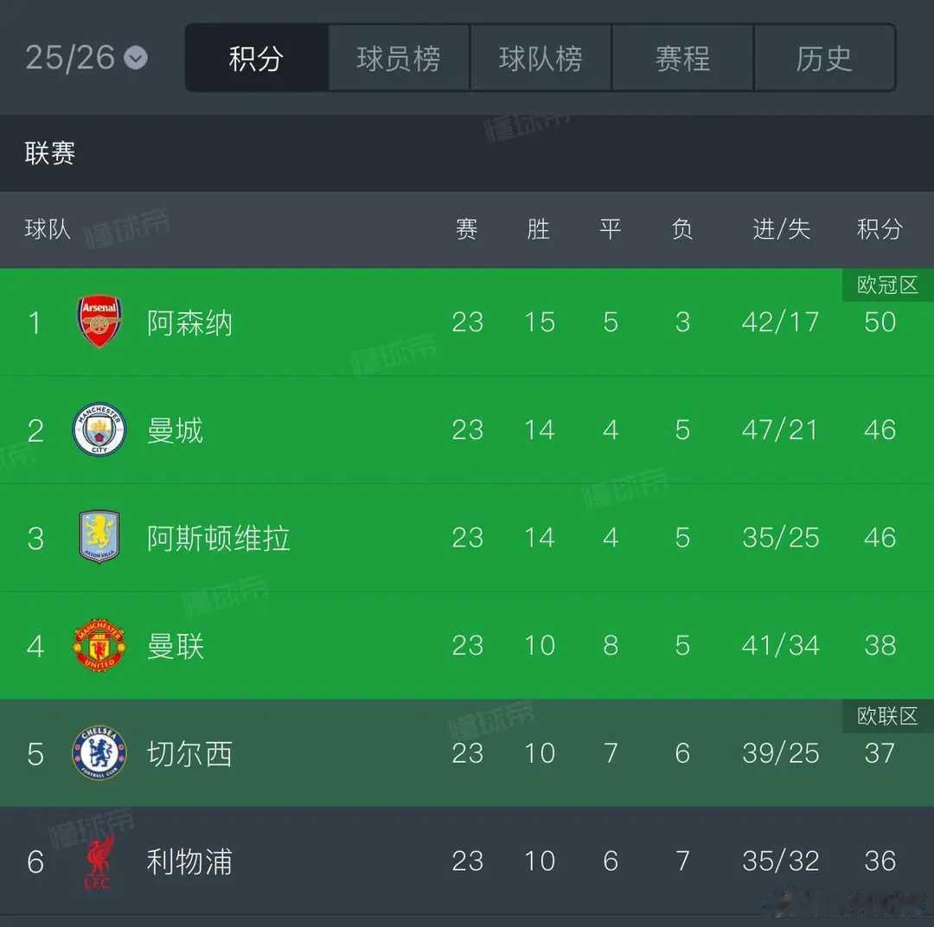Switch to the 球员榜 tab
Screen dimensions: 934x927
click(399, 58)
